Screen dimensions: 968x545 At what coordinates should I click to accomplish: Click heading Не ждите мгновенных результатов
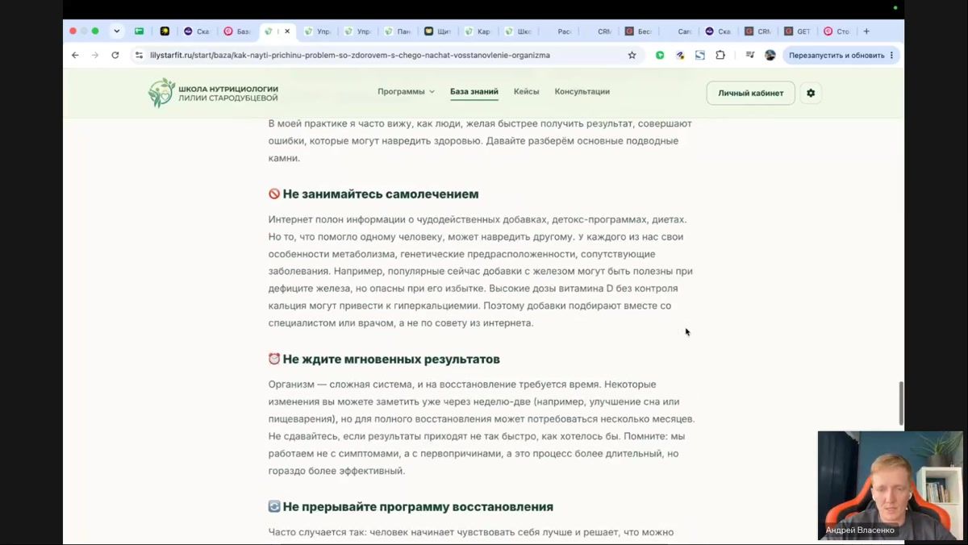click(391, 359)
